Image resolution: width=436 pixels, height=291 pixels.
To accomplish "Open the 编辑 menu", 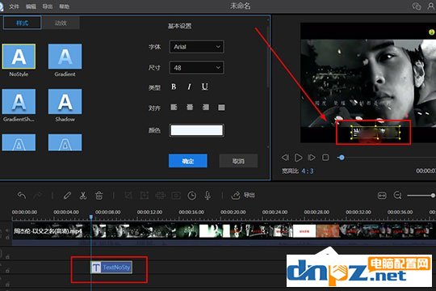I will point(31,6).
